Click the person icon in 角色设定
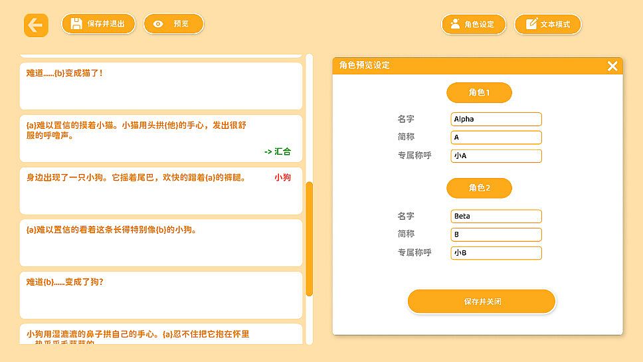643x362 pixels. pyautogui.click(x=455, y=24)
